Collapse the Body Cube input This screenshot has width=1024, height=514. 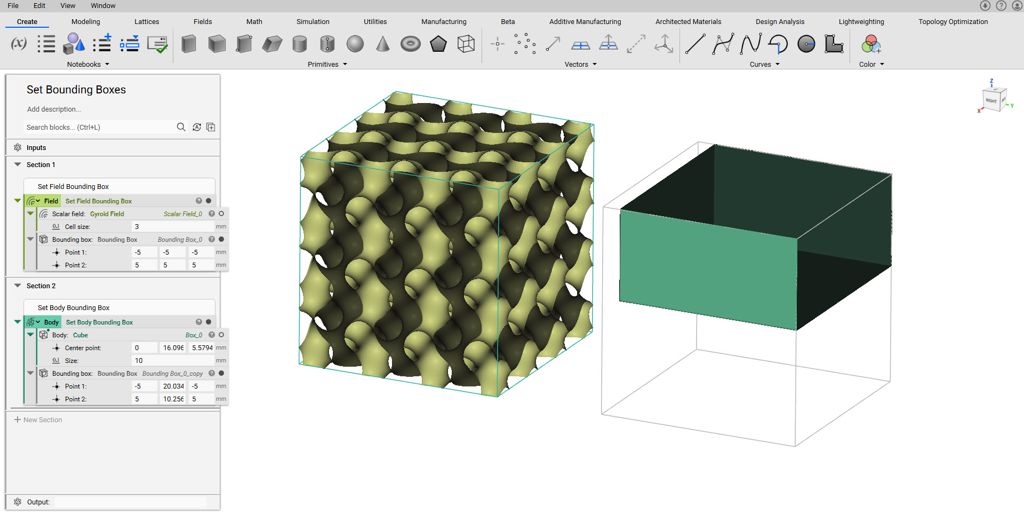(x=30, y=335)
